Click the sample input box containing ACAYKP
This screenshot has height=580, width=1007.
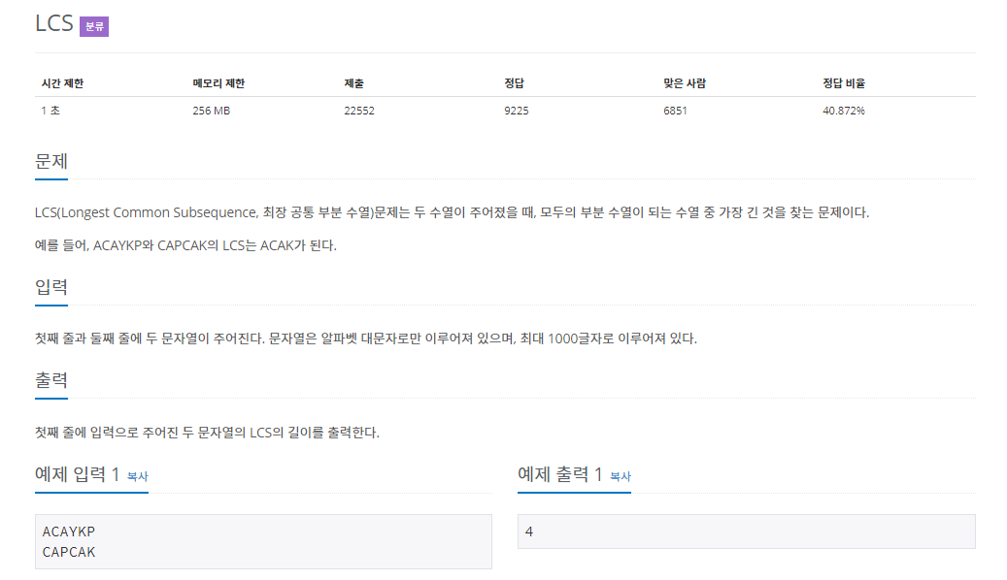(x=263, y=541)
